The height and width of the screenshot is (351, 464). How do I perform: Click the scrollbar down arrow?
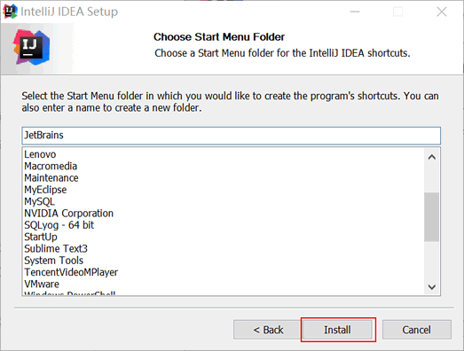click(x=432, y=286)
